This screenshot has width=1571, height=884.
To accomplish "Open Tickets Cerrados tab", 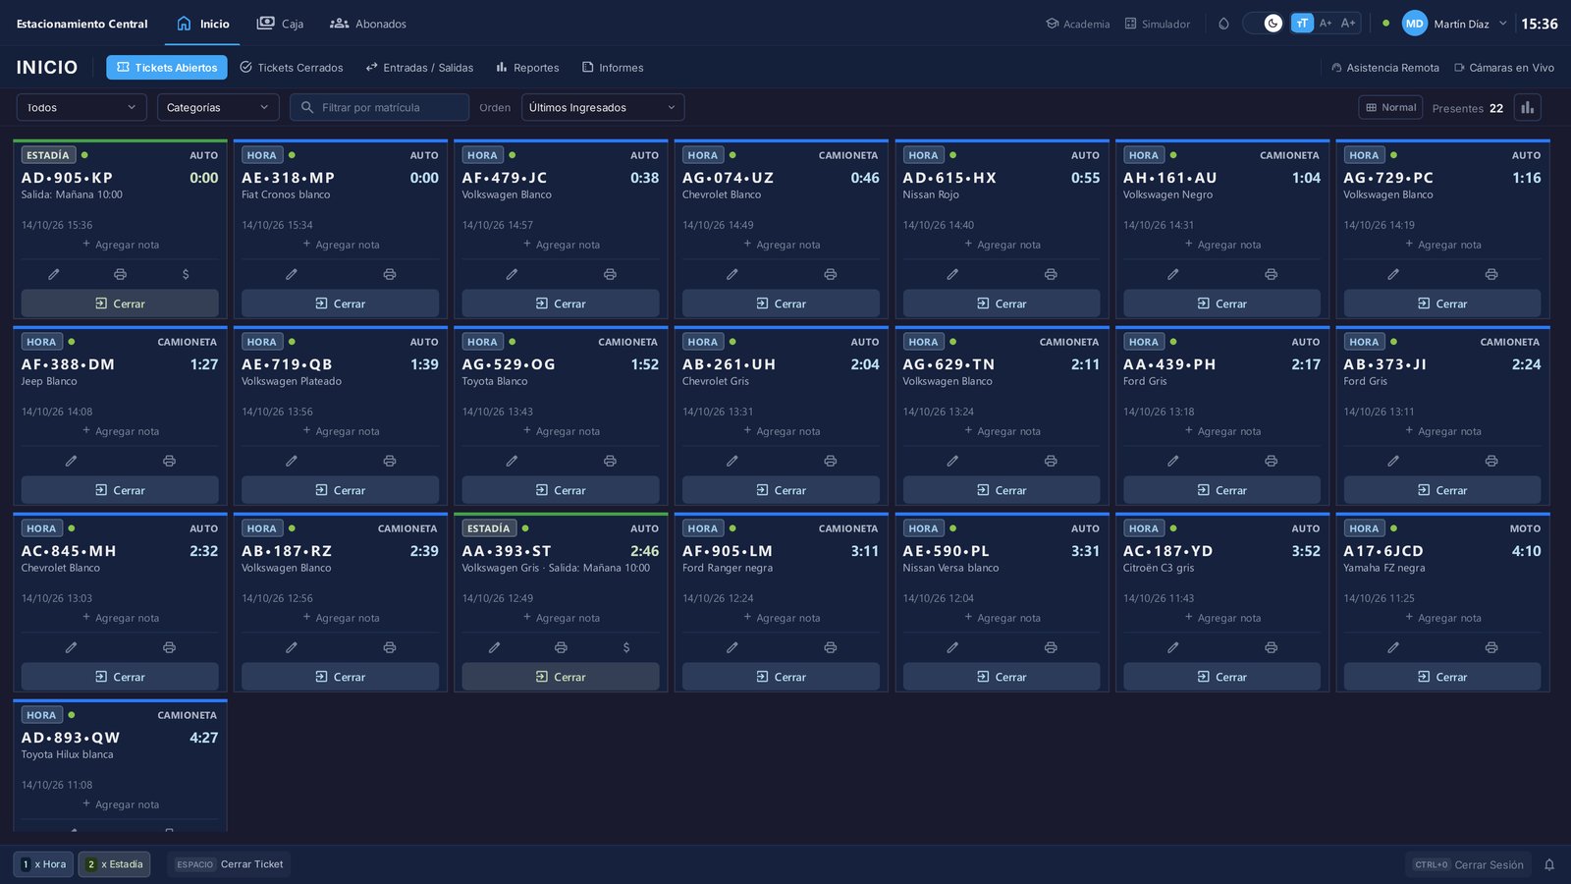I will (292, 68).
